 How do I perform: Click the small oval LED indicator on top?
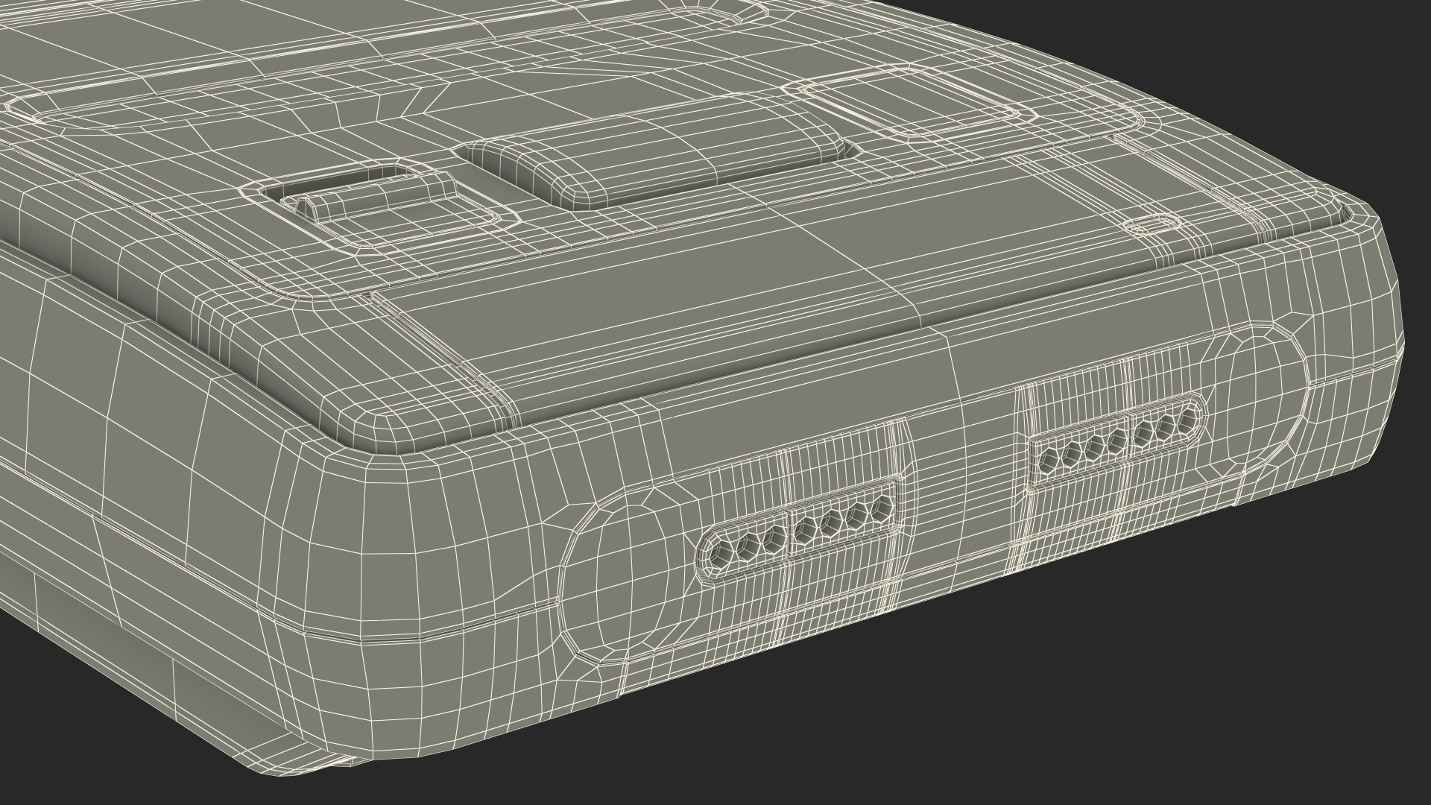click(1152, 225)
